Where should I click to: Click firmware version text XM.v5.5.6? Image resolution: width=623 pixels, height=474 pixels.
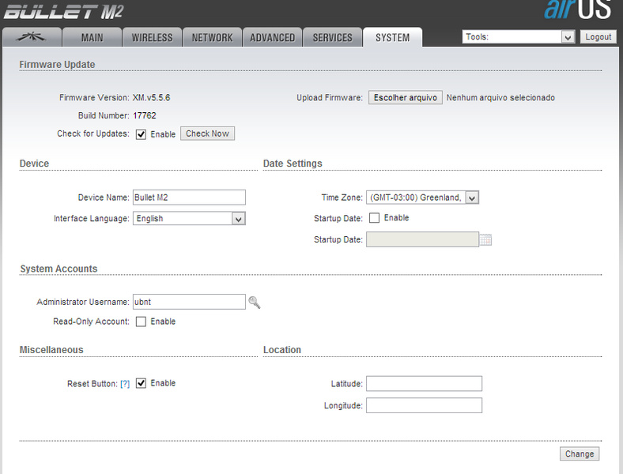click(x=151, y=98)
